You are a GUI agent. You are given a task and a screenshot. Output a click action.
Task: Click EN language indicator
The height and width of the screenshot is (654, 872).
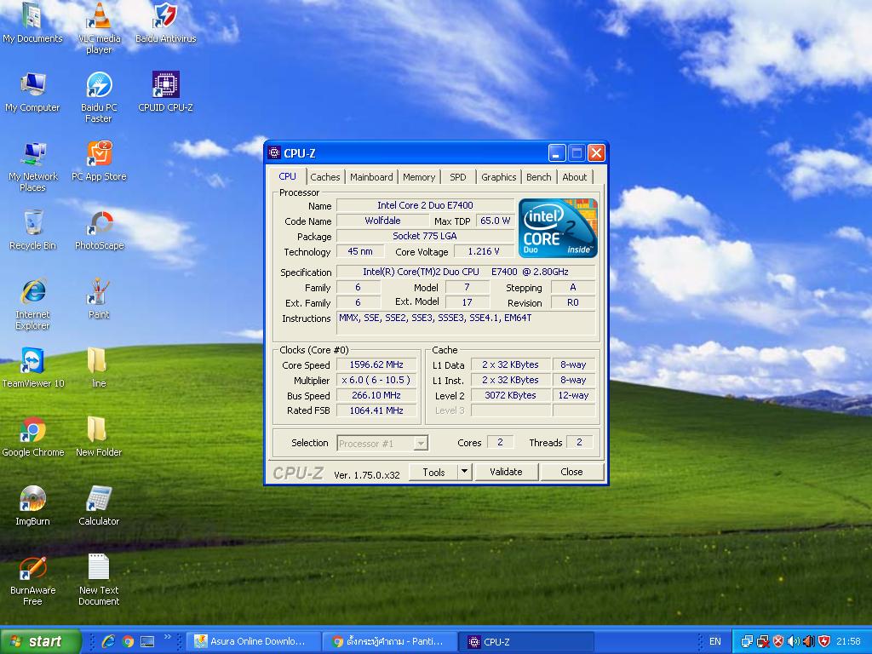715,641
